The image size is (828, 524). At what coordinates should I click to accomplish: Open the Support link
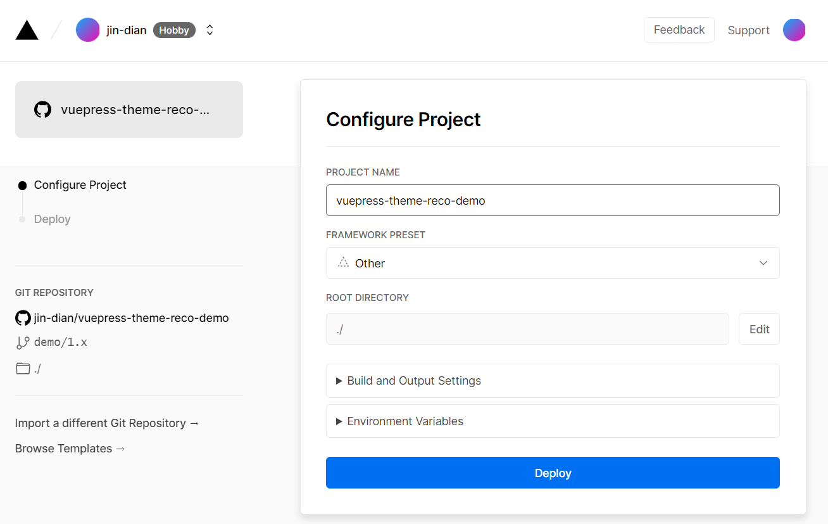(x=748, y=30)
